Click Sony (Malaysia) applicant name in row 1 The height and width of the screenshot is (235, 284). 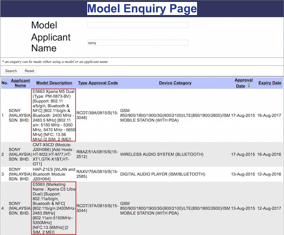point(20,115)
